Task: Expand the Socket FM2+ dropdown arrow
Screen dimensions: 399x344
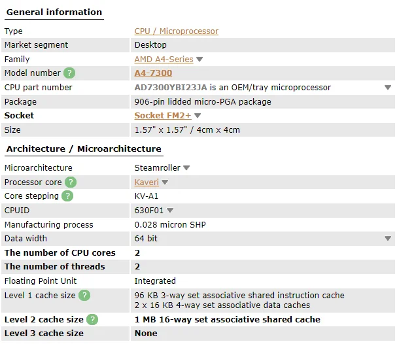Action: pyautogui.click(x=198, y=116)
